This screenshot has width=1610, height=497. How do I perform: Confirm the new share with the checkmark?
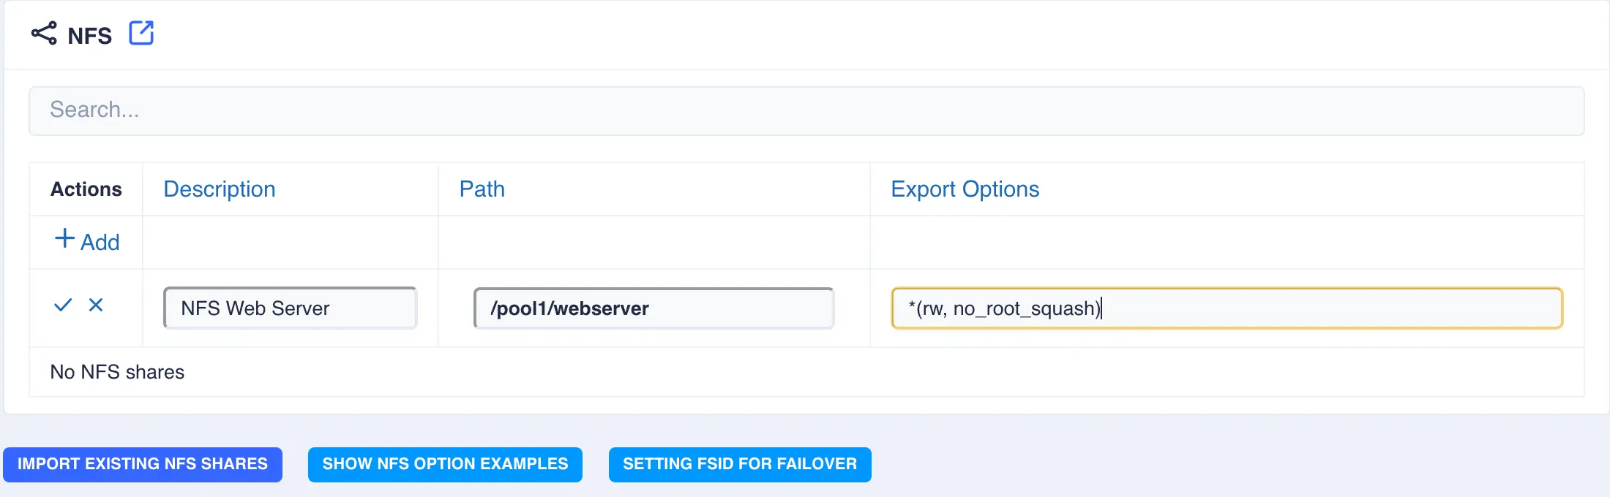tap(63, 305)
